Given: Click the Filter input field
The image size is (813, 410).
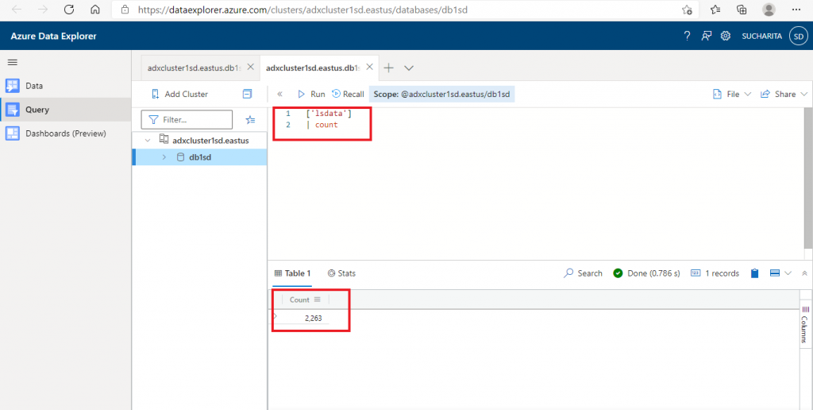Looking at the screenshot, I should click(x=187, y=119).
